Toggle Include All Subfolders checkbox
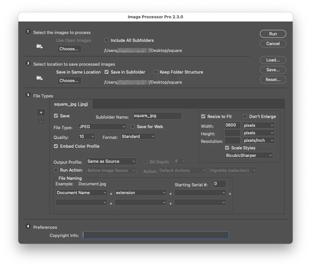This screenshot has width=311, height=268. click(x=106, y=40)
